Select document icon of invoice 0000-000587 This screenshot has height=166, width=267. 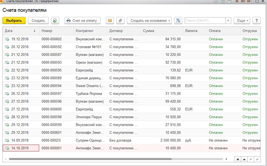[x=7, y=55]
